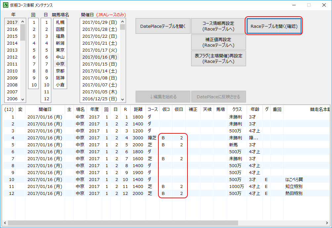This screenshot has width=332, height=228.
Task: Select year 2017 in the 年 list
Action: pos(12,22)
